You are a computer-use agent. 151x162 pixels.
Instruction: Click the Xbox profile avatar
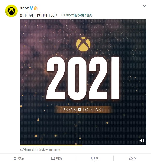(11, 11)
